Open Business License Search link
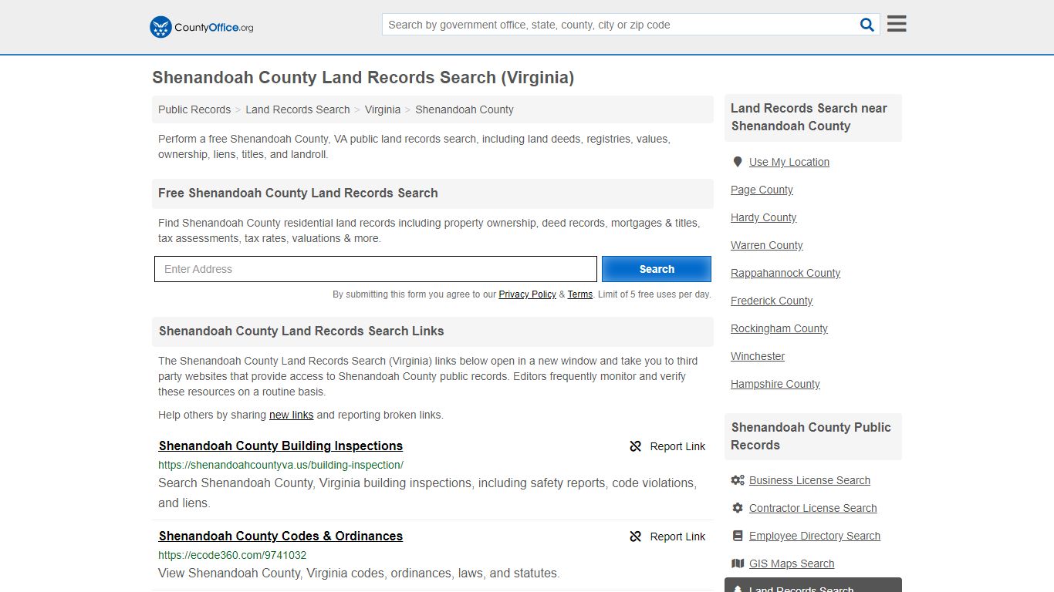The height and width of the screenshot is (592, 1054). pyautogui.click(x=809, y=480)
